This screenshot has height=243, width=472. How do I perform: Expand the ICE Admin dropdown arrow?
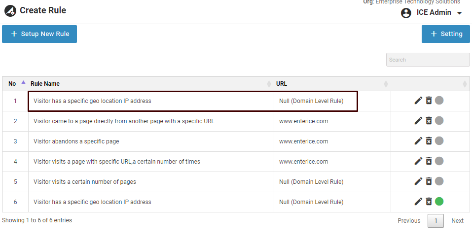click(459, 13)
